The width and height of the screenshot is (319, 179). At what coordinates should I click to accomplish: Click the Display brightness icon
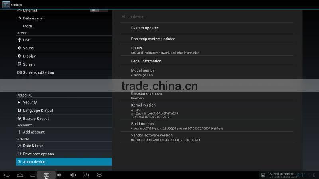click(19, 56)
